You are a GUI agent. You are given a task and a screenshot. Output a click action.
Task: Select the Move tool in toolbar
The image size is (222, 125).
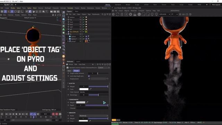[x=12, y=11]
